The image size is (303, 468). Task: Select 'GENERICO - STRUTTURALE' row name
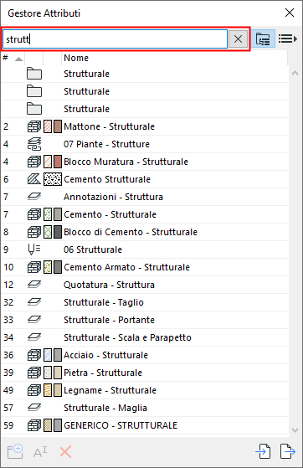(121, 425)
